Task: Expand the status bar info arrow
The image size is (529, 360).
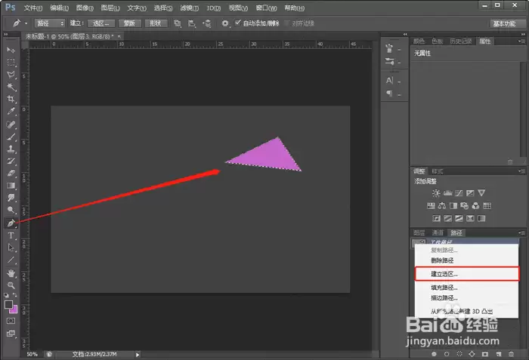Action: pos(138,354)
